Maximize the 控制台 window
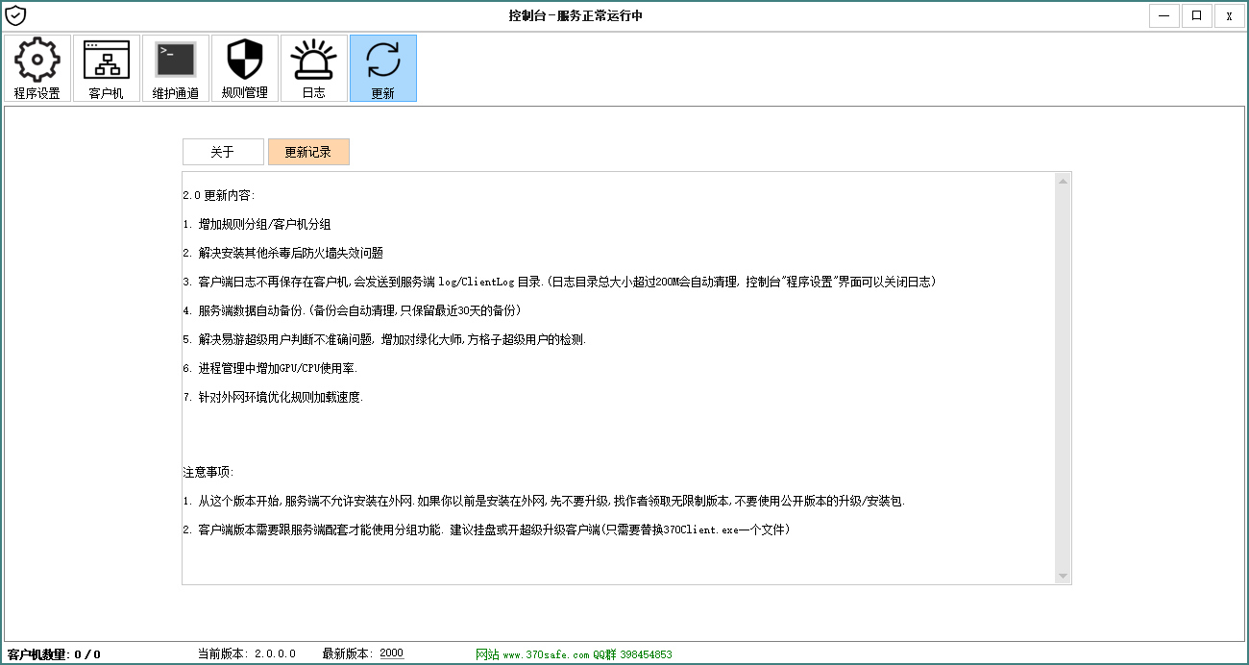 (x=1197, y=15)
